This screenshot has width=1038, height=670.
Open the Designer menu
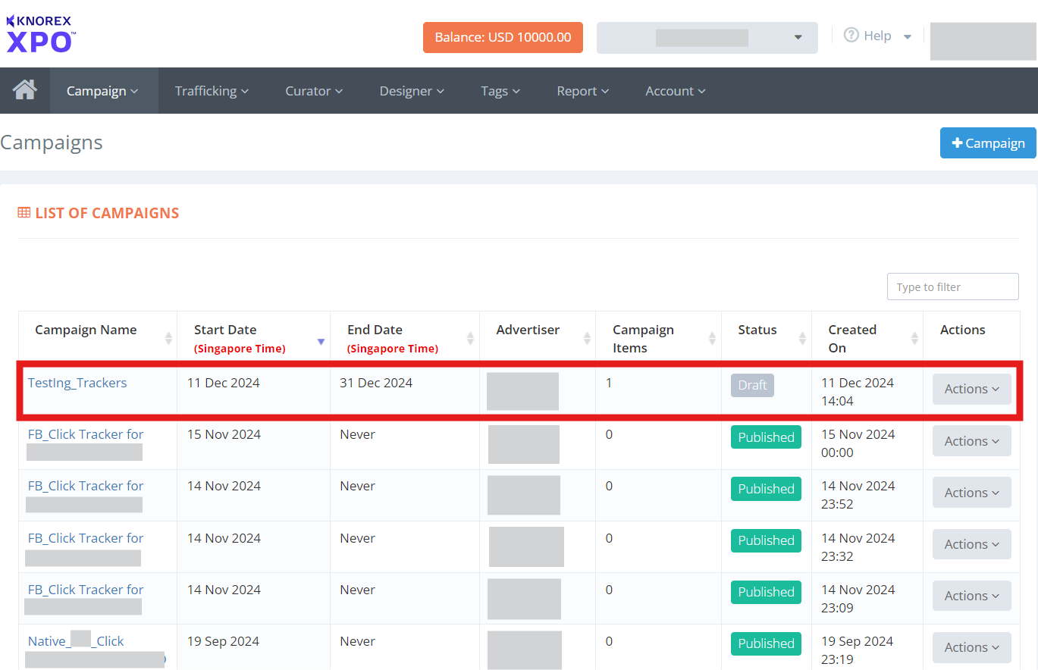point(412,91)
